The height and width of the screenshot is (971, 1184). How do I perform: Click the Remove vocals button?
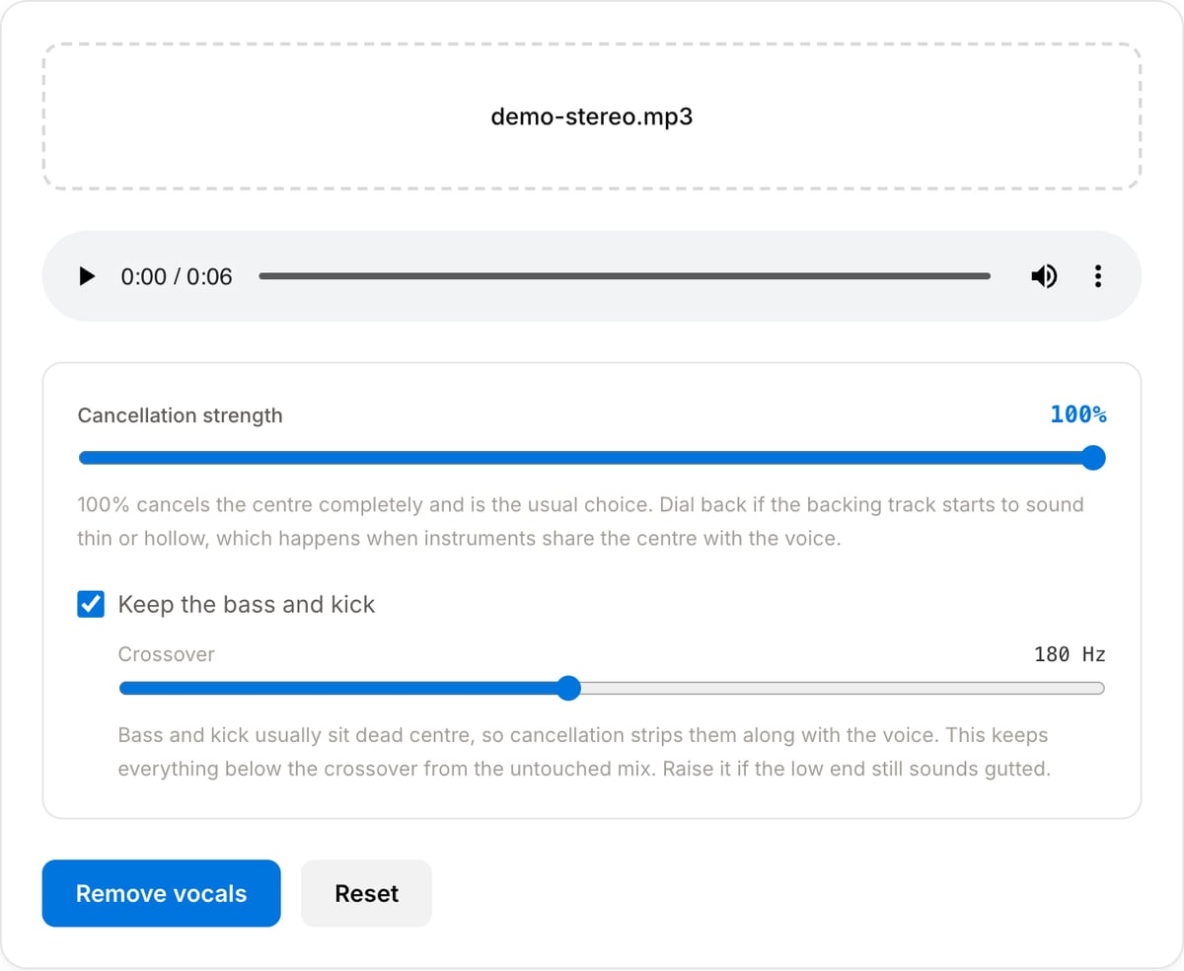click(x=162, y=893)
